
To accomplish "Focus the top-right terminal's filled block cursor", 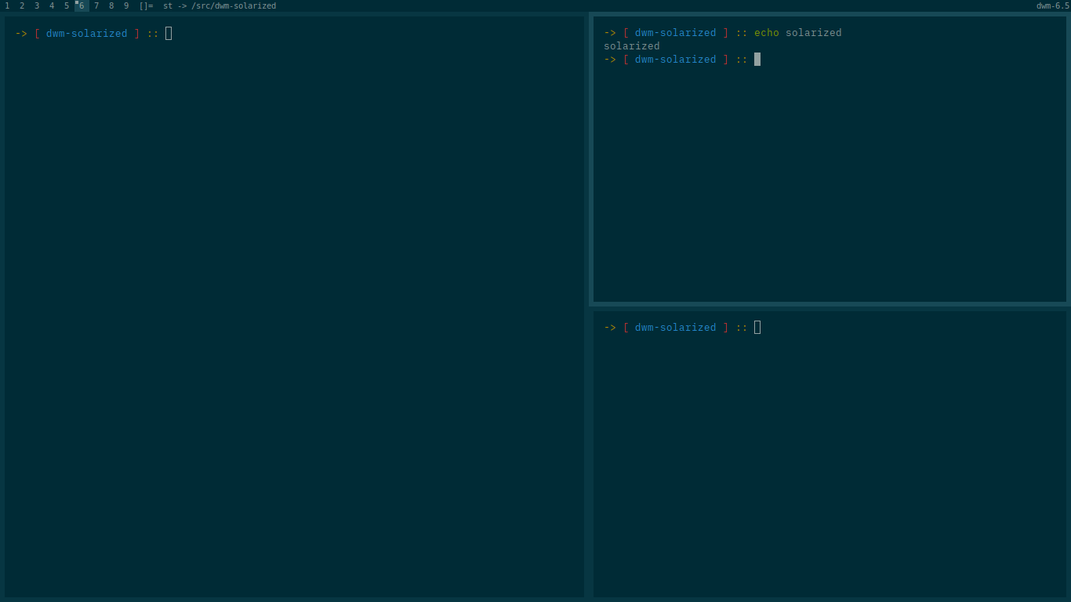I will click(x=757, y=59).
